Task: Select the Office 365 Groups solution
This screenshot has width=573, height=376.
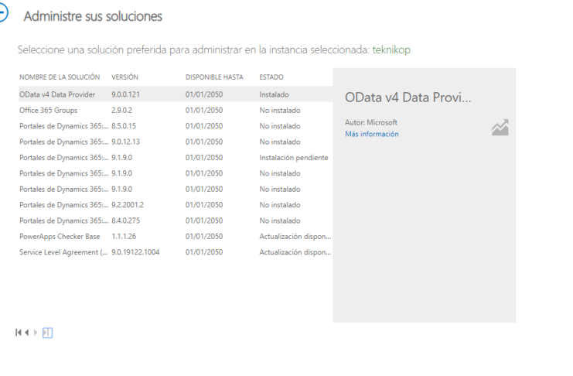Action: click(176, 110)
